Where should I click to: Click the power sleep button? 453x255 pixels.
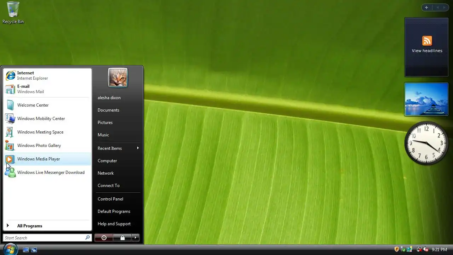pyautogui.click(x=104, y=238)
